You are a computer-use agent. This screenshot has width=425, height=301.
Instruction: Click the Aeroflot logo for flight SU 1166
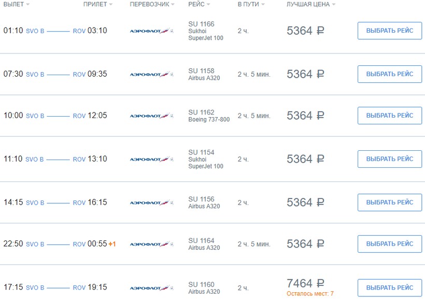click(151, 31)
